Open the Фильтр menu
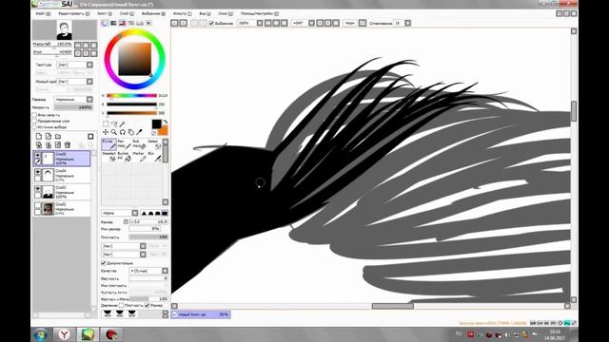 point(182,13)
